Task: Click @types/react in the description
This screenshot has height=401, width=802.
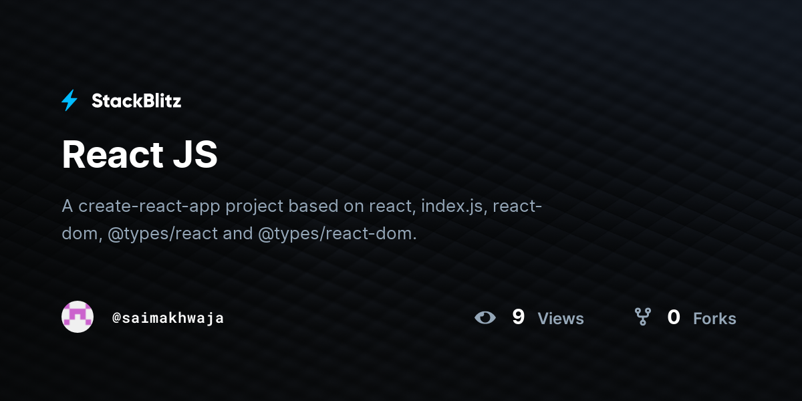Action: coord(162,234)
